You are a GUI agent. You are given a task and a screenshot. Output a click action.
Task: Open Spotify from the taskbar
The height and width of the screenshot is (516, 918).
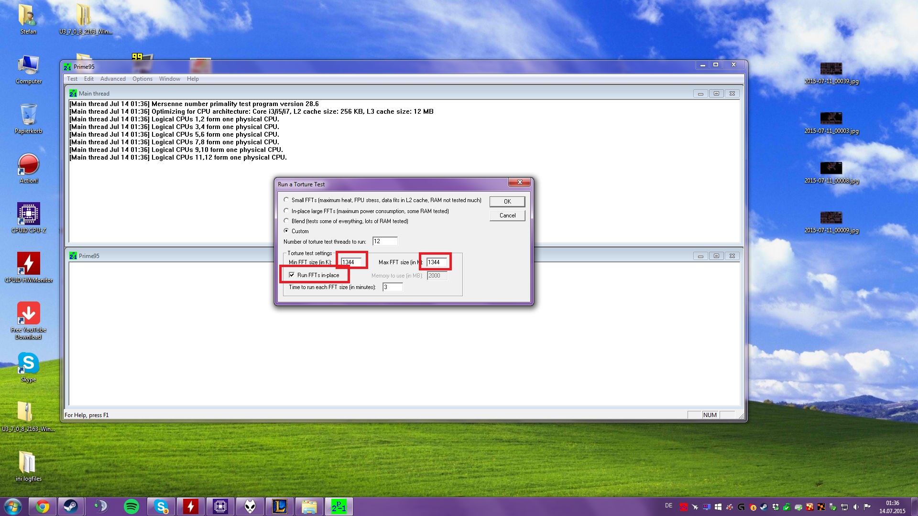[131, 506]
